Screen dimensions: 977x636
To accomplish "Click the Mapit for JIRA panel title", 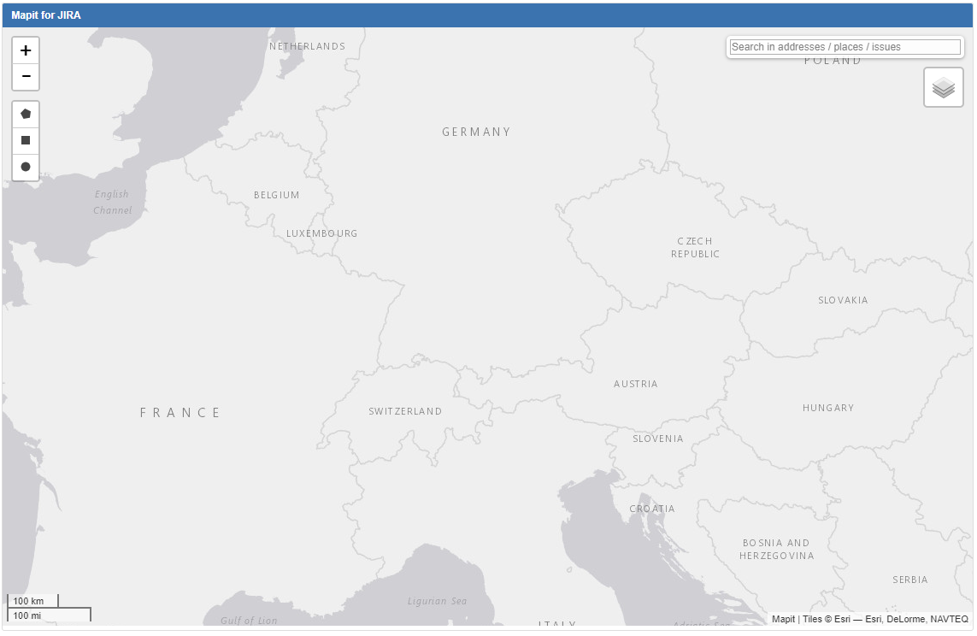I will (46, 15).
